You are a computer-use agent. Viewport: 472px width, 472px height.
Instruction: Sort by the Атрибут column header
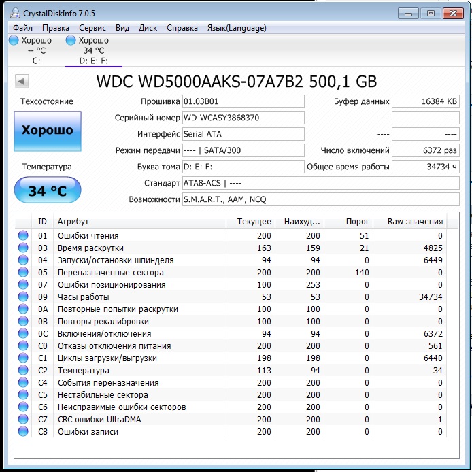[139, 222]
